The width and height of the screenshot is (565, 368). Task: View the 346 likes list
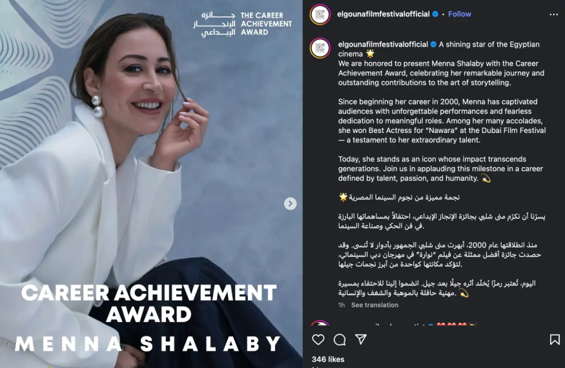point(328,360)
